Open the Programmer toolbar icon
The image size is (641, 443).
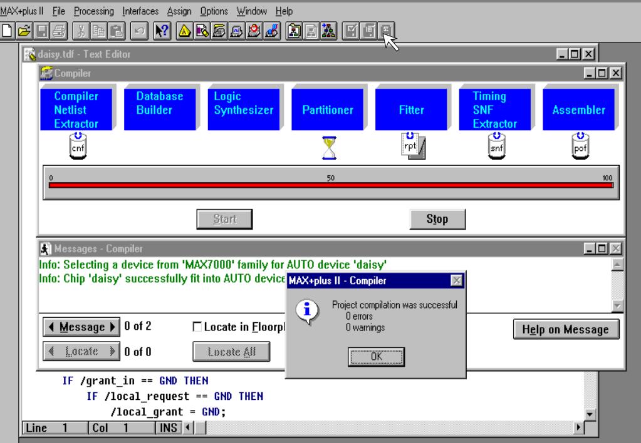click(x=271, y=31)
